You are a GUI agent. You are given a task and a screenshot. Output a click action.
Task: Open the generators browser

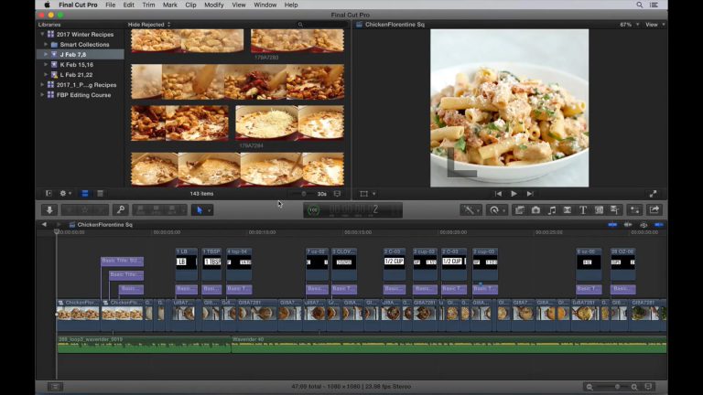point(599,210)
